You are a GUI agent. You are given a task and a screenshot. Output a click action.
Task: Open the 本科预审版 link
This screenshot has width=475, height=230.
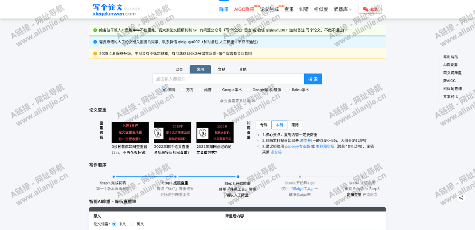[325, 146]
